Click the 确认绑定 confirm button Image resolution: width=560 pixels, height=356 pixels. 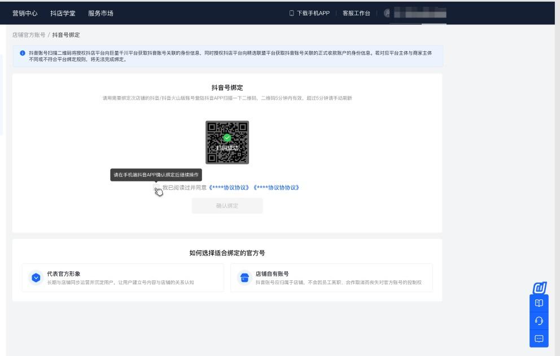pyautogui.click(x=228, y=206)
